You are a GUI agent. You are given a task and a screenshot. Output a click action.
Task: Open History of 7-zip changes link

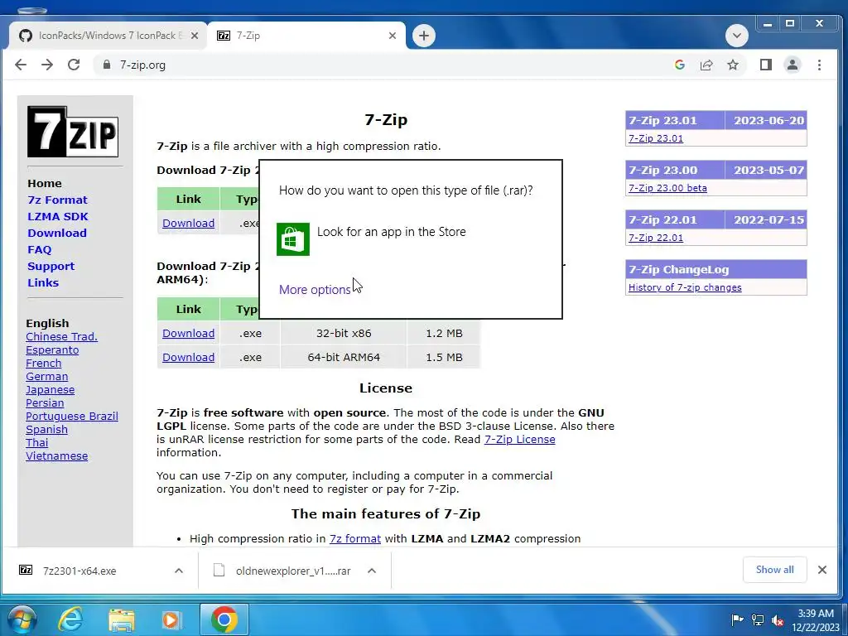[x=685, y=287]
